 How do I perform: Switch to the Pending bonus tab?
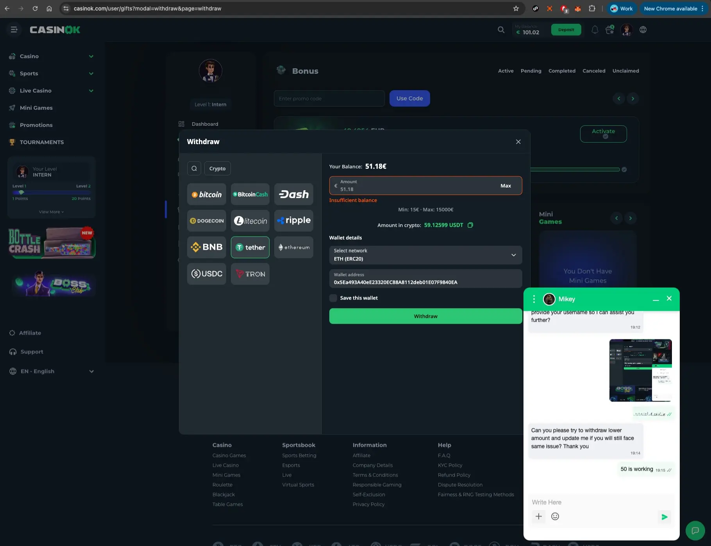click(x=531, y=71)
